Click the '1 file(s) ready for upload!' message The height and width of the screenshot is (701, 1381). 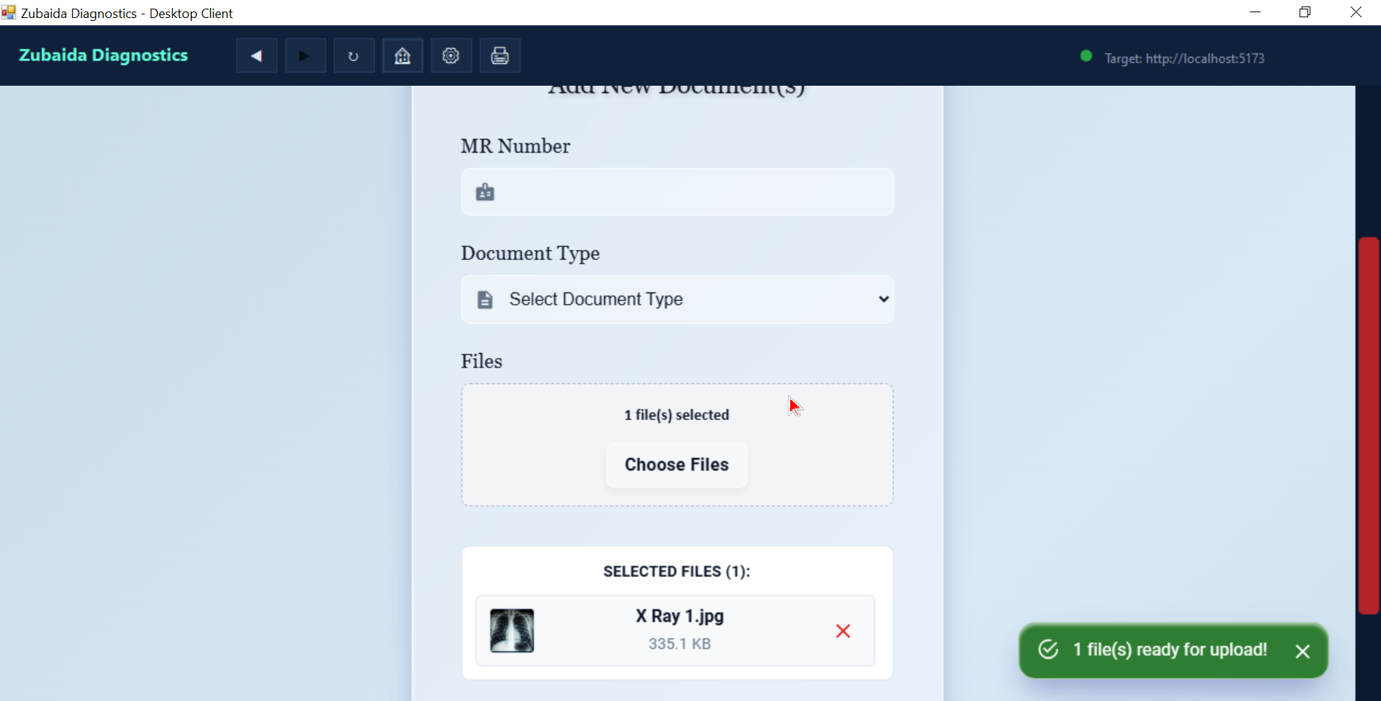pyautogui.click(x=1170, y=650)
